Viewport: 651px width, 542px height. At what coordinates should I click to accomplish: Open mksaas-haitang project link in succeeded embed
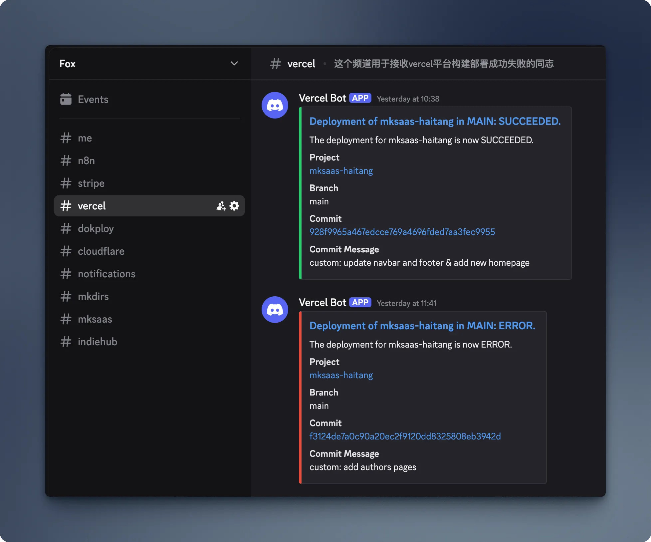click(341, 171)
